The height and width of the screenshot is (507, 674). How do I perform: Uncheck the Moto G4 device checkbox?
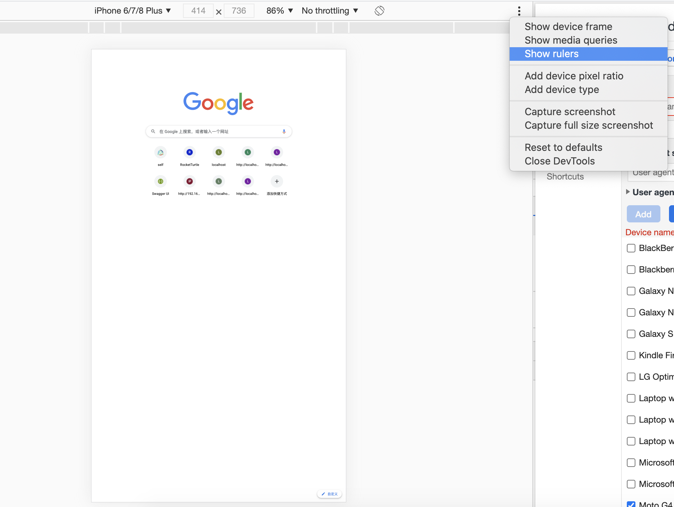[x=631, y=504]
